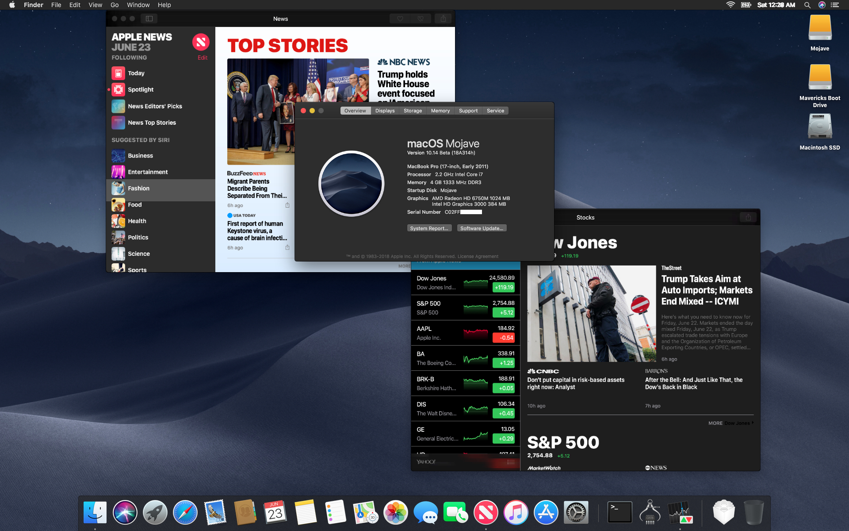Open the Window menu

pyautogui.click(x=138, y=5)
